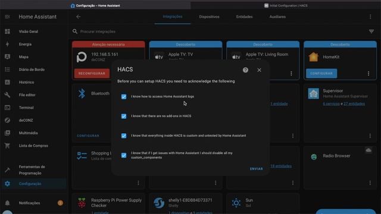
Task: Click ENVIAR to submit HACS dialog
Action: [257, 169]
